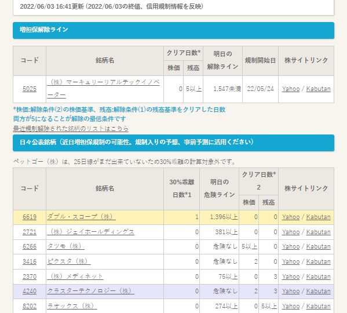
Task: Open stock code 5025 link
Action: [x=30, y=89]
